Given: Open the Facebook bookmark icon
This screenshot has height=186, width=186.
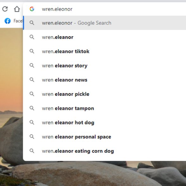Looking at the screenshot, I should (8, 21).
